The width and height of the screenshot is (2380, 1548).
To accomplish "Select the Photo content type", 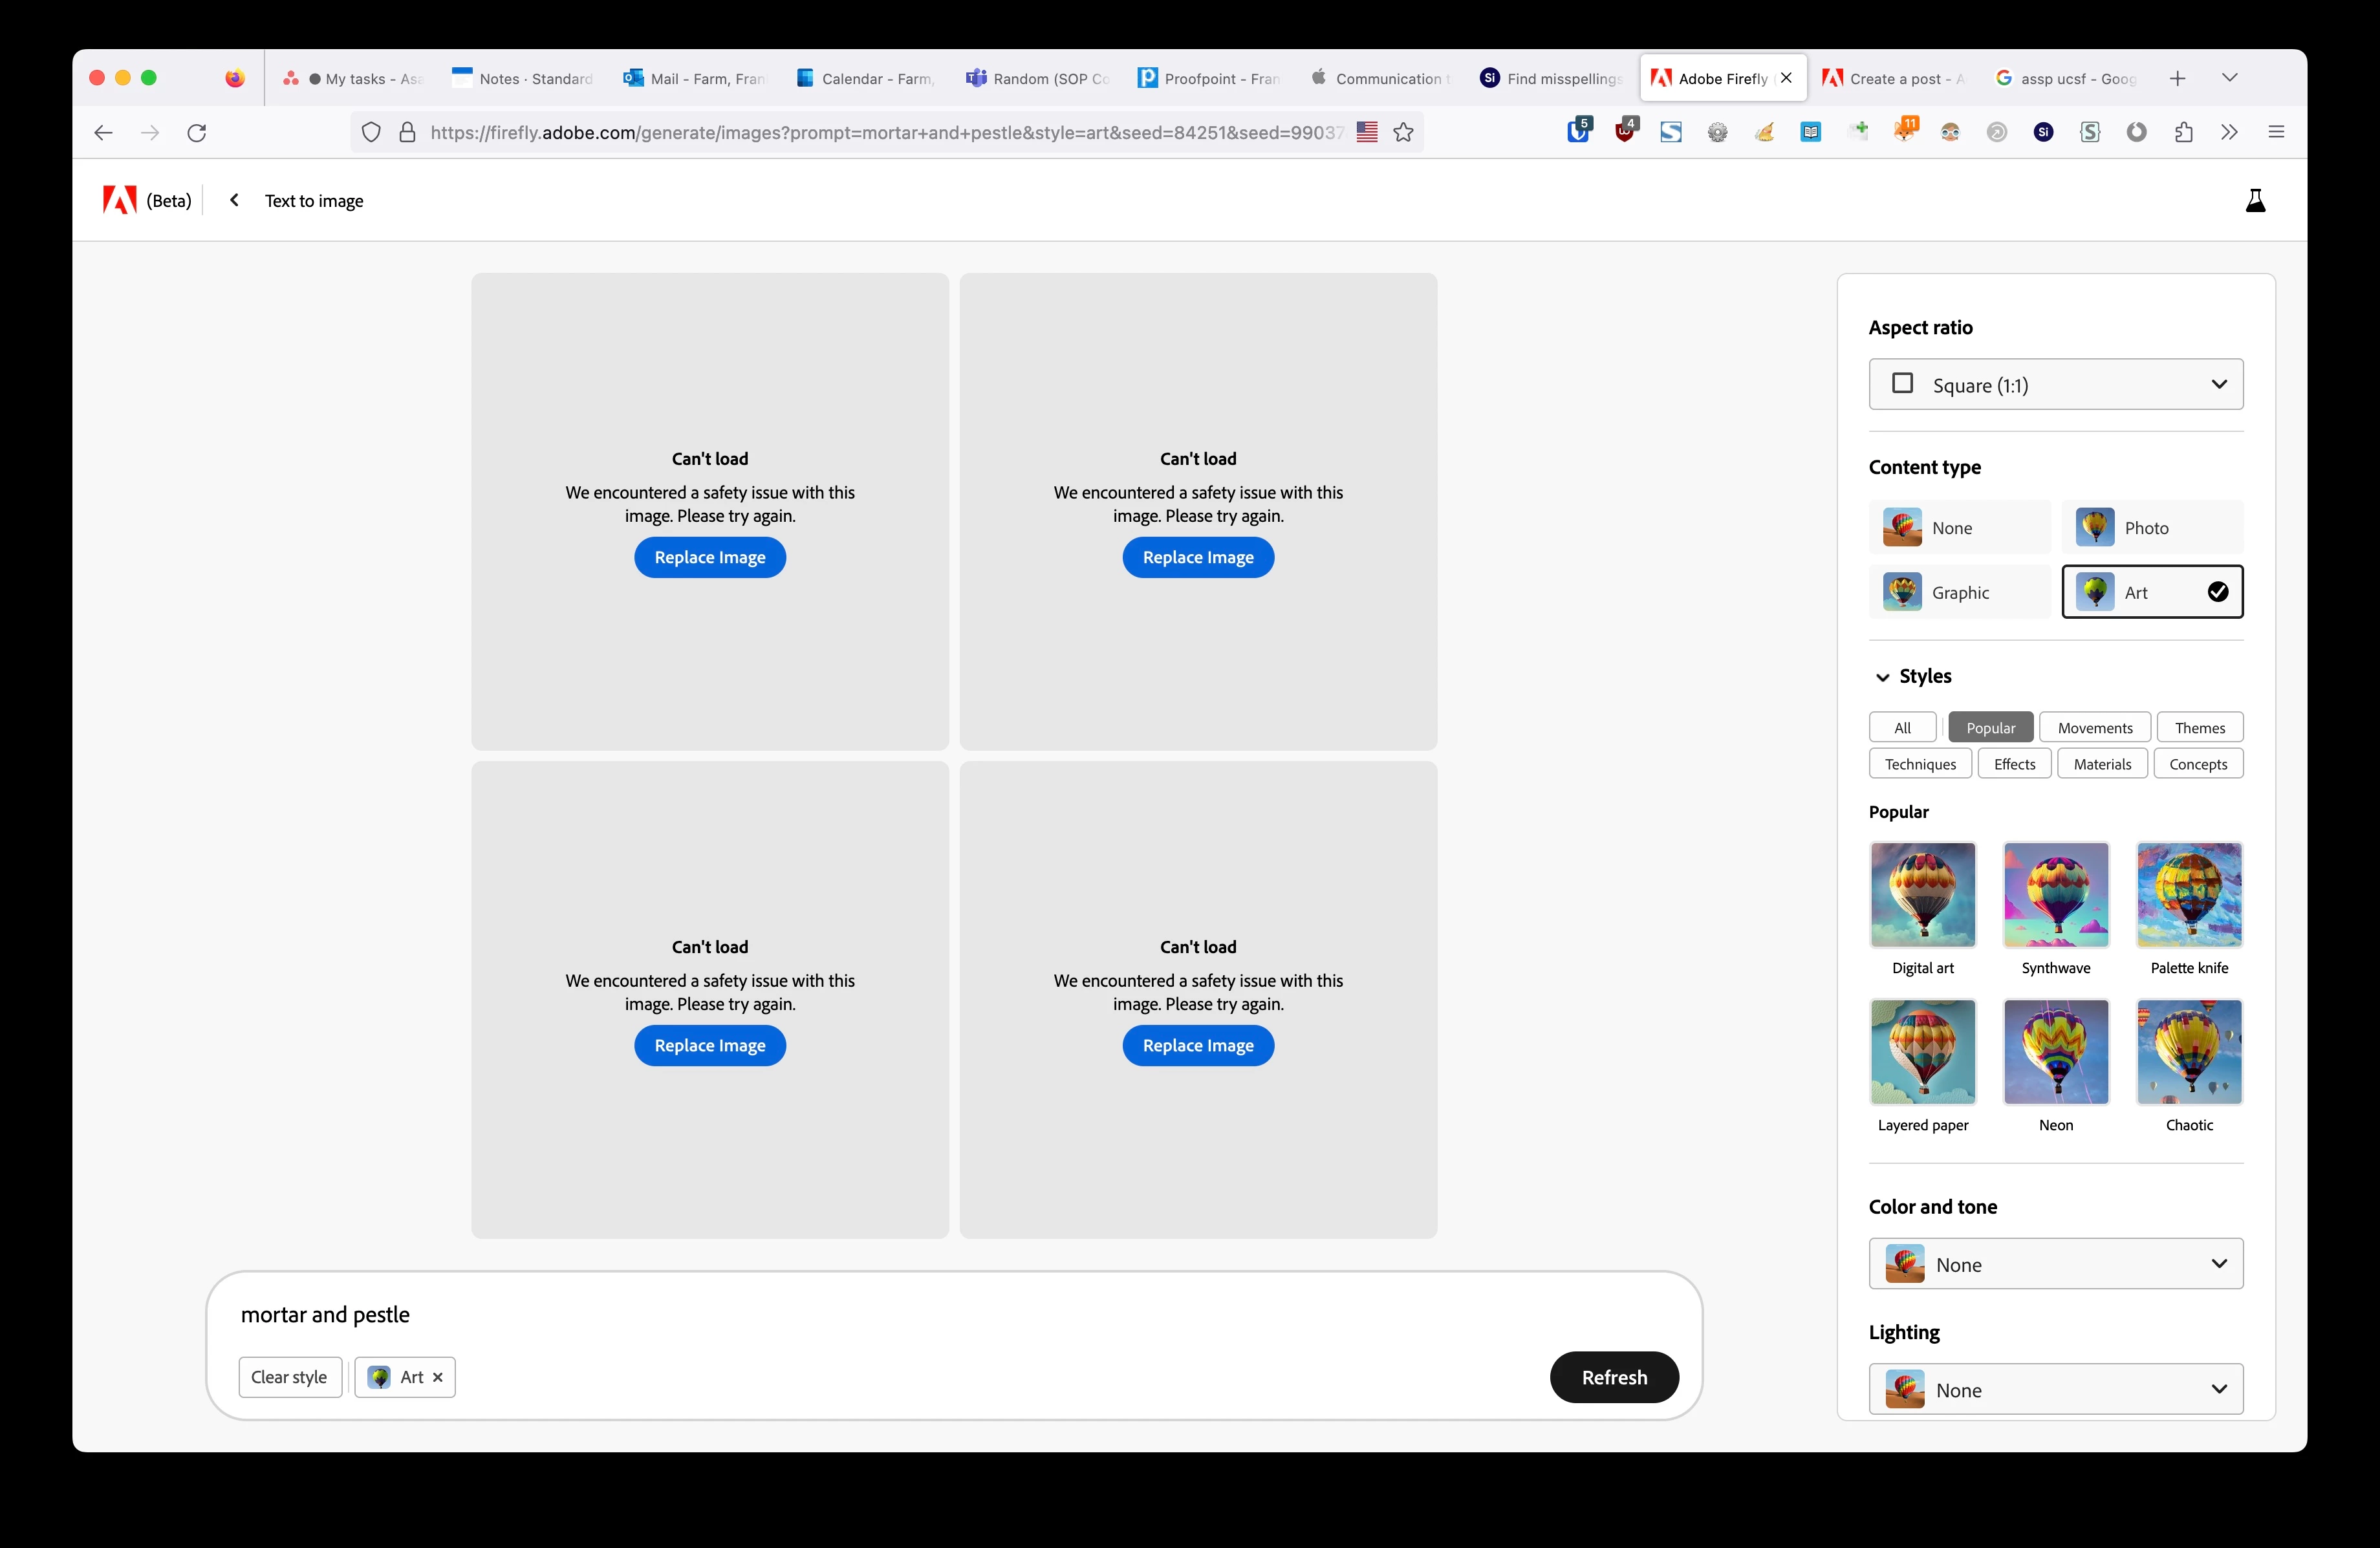I will pos(2152,527).
